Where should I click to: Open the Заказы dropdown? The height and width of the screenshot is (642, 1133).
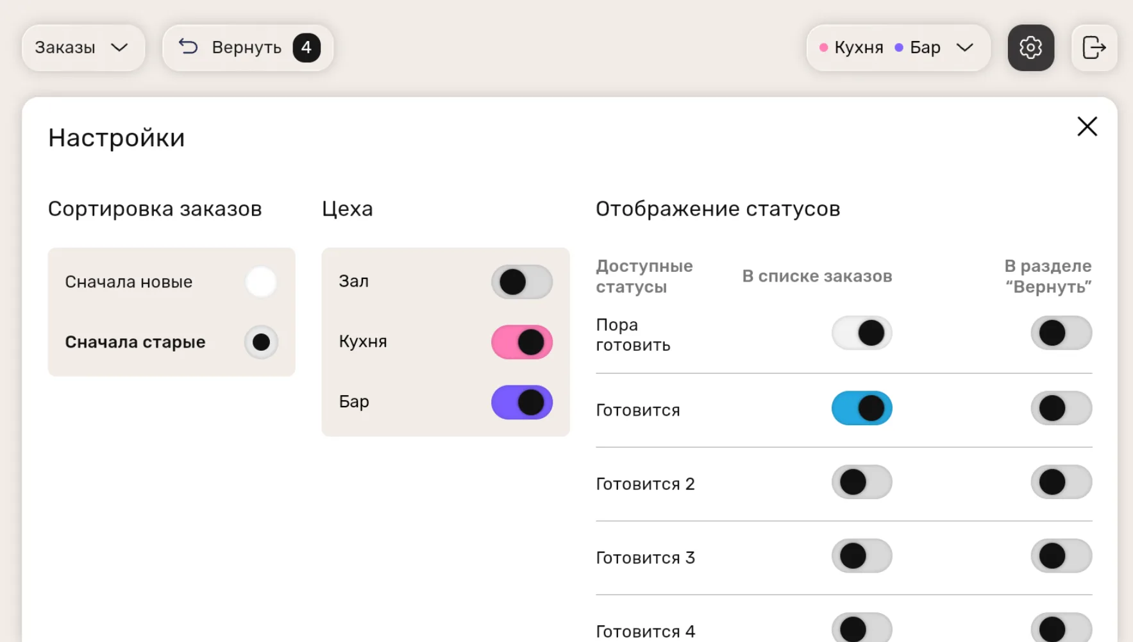[x=83, y=47]
